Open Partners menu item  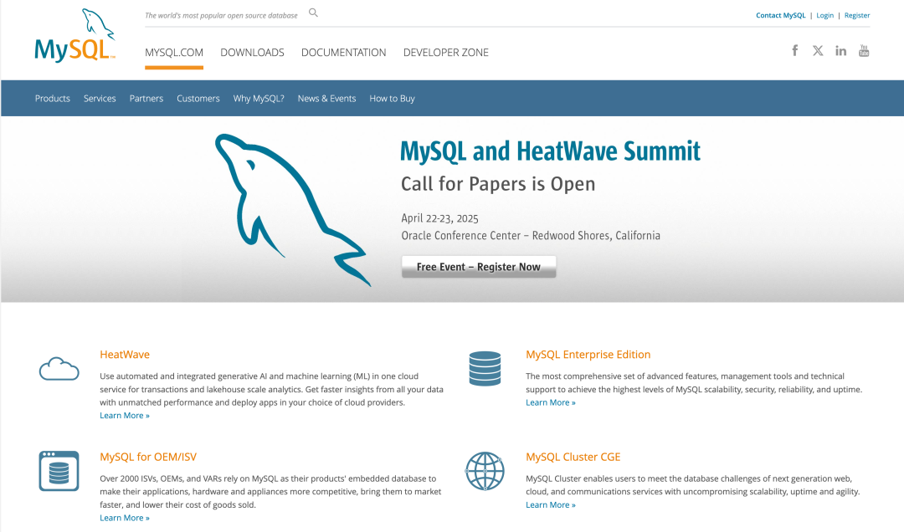click(x=146, y=99)
